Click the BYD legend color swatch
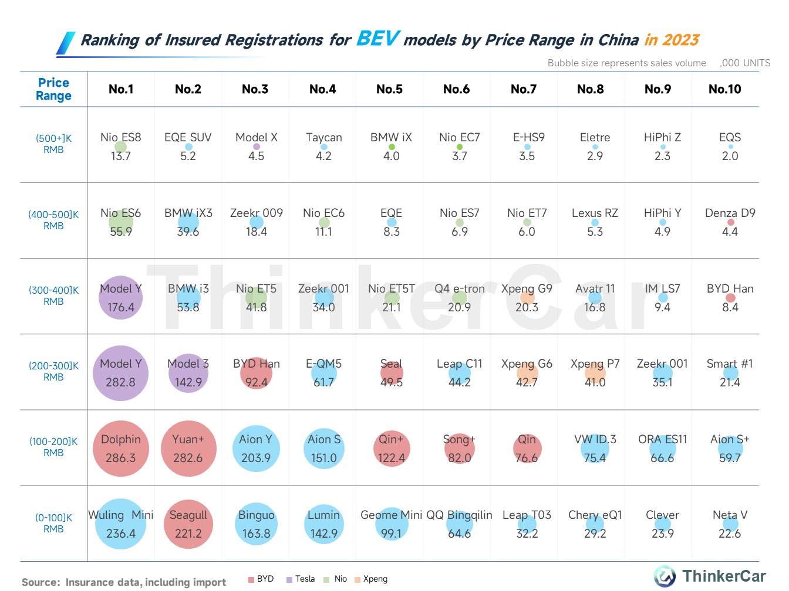This screenshot has width=789, height=591. point(251,579)
